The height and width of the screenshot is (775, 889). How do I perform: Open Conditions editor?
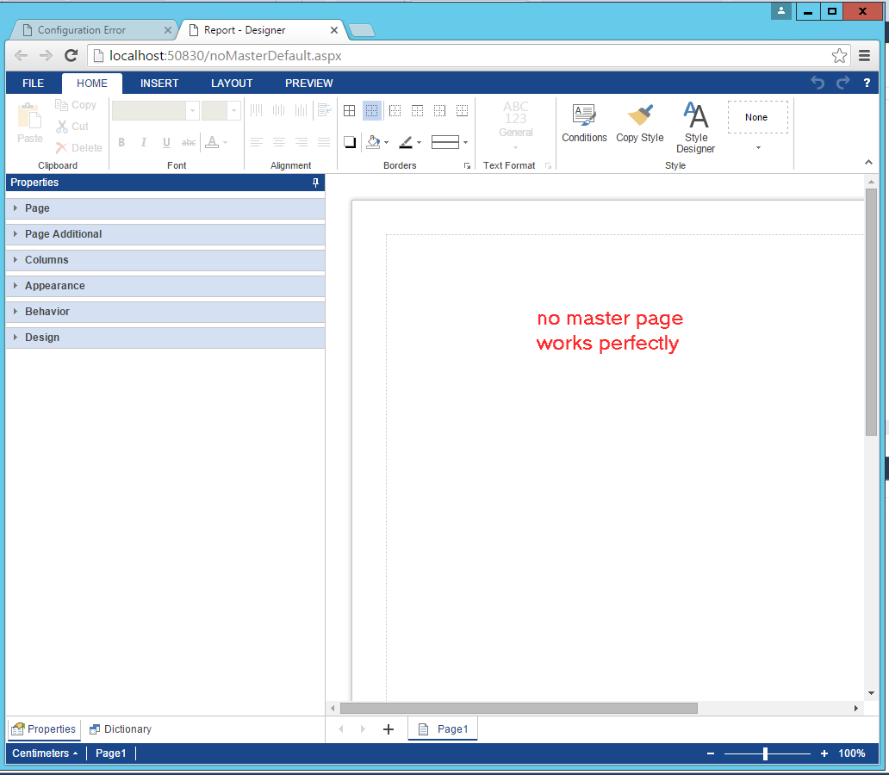585,123
